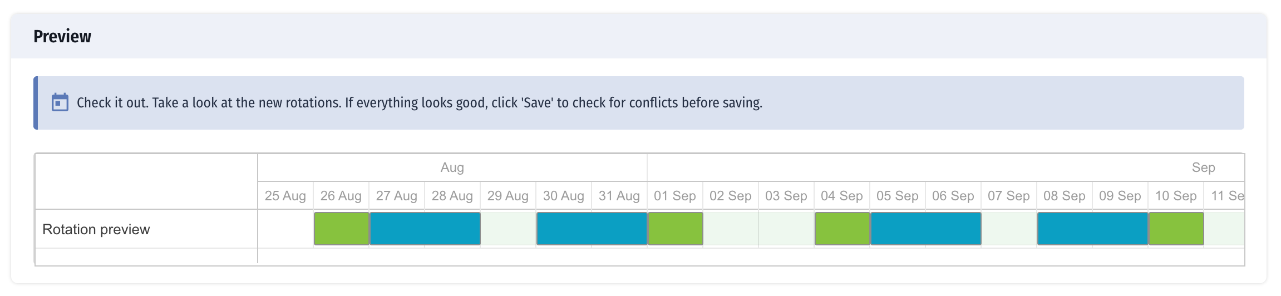Image resolution: width=1281 pixels, height=296 pixels.
Task: Click the Aug month label in timeline
Action: (452, 167)
